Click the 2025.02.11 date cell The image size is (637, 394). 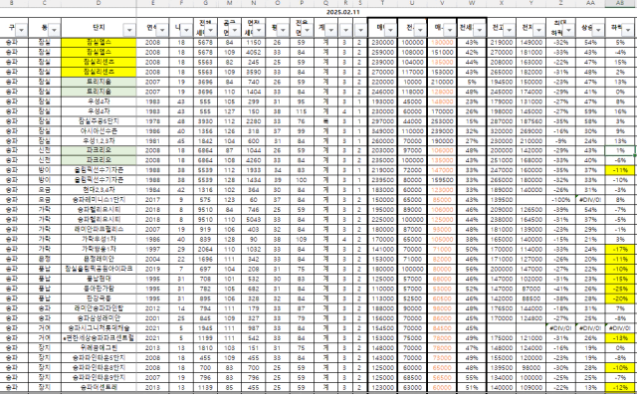(342, 12)
